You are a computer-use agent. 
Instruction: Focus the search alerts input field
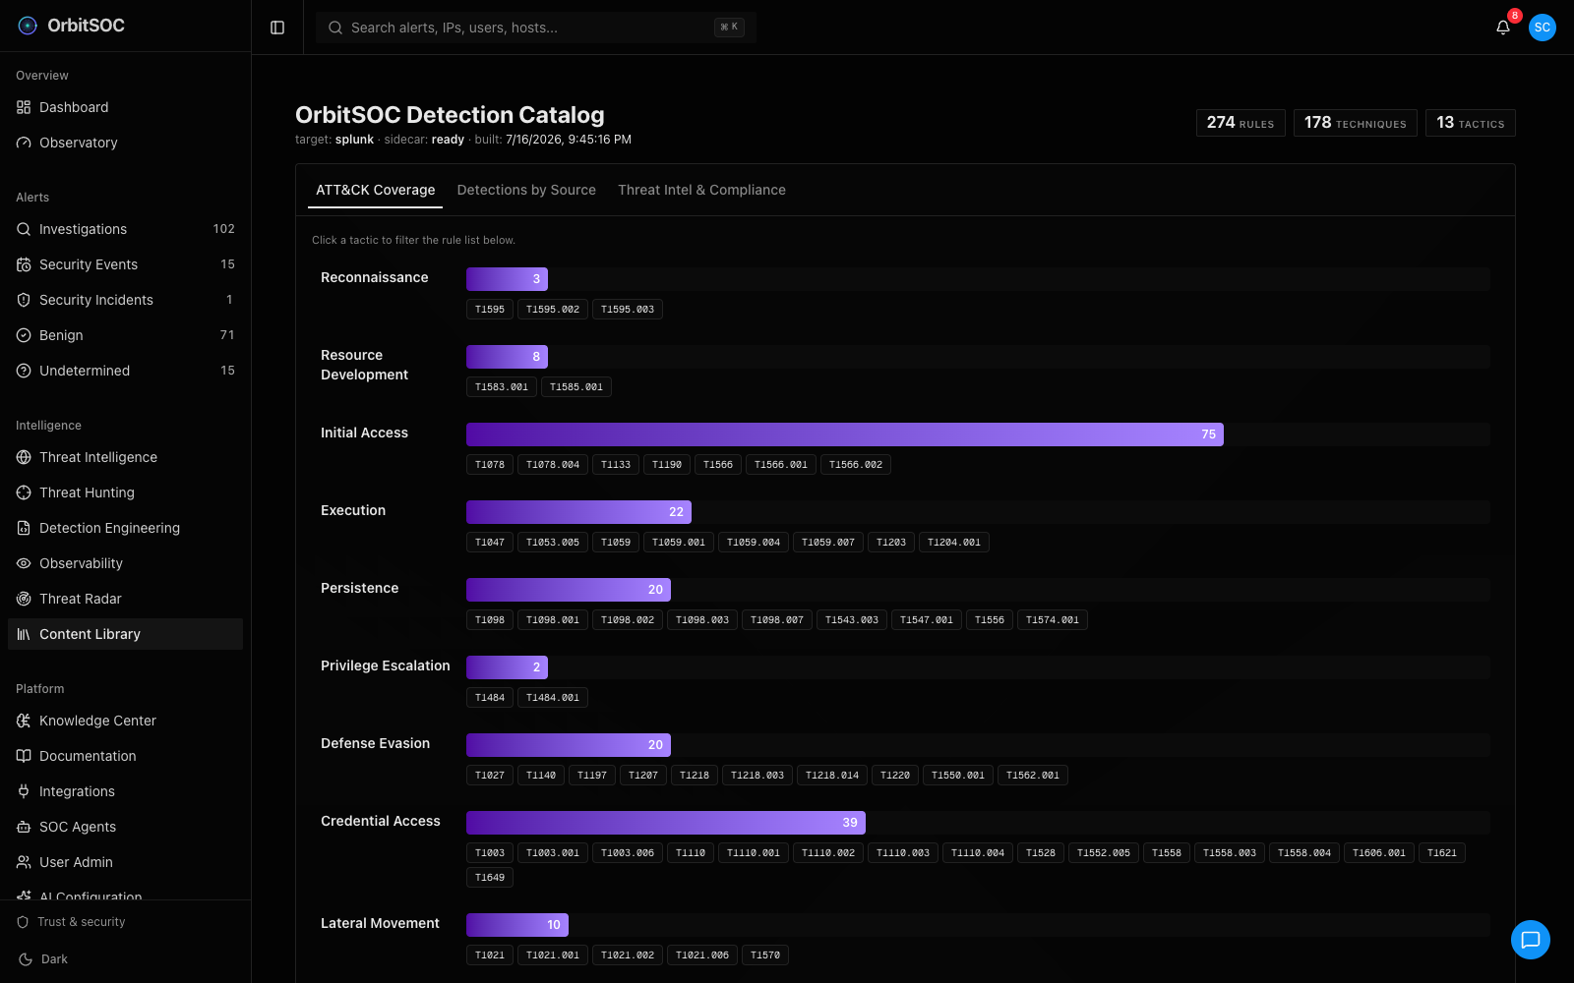point(536,28)
